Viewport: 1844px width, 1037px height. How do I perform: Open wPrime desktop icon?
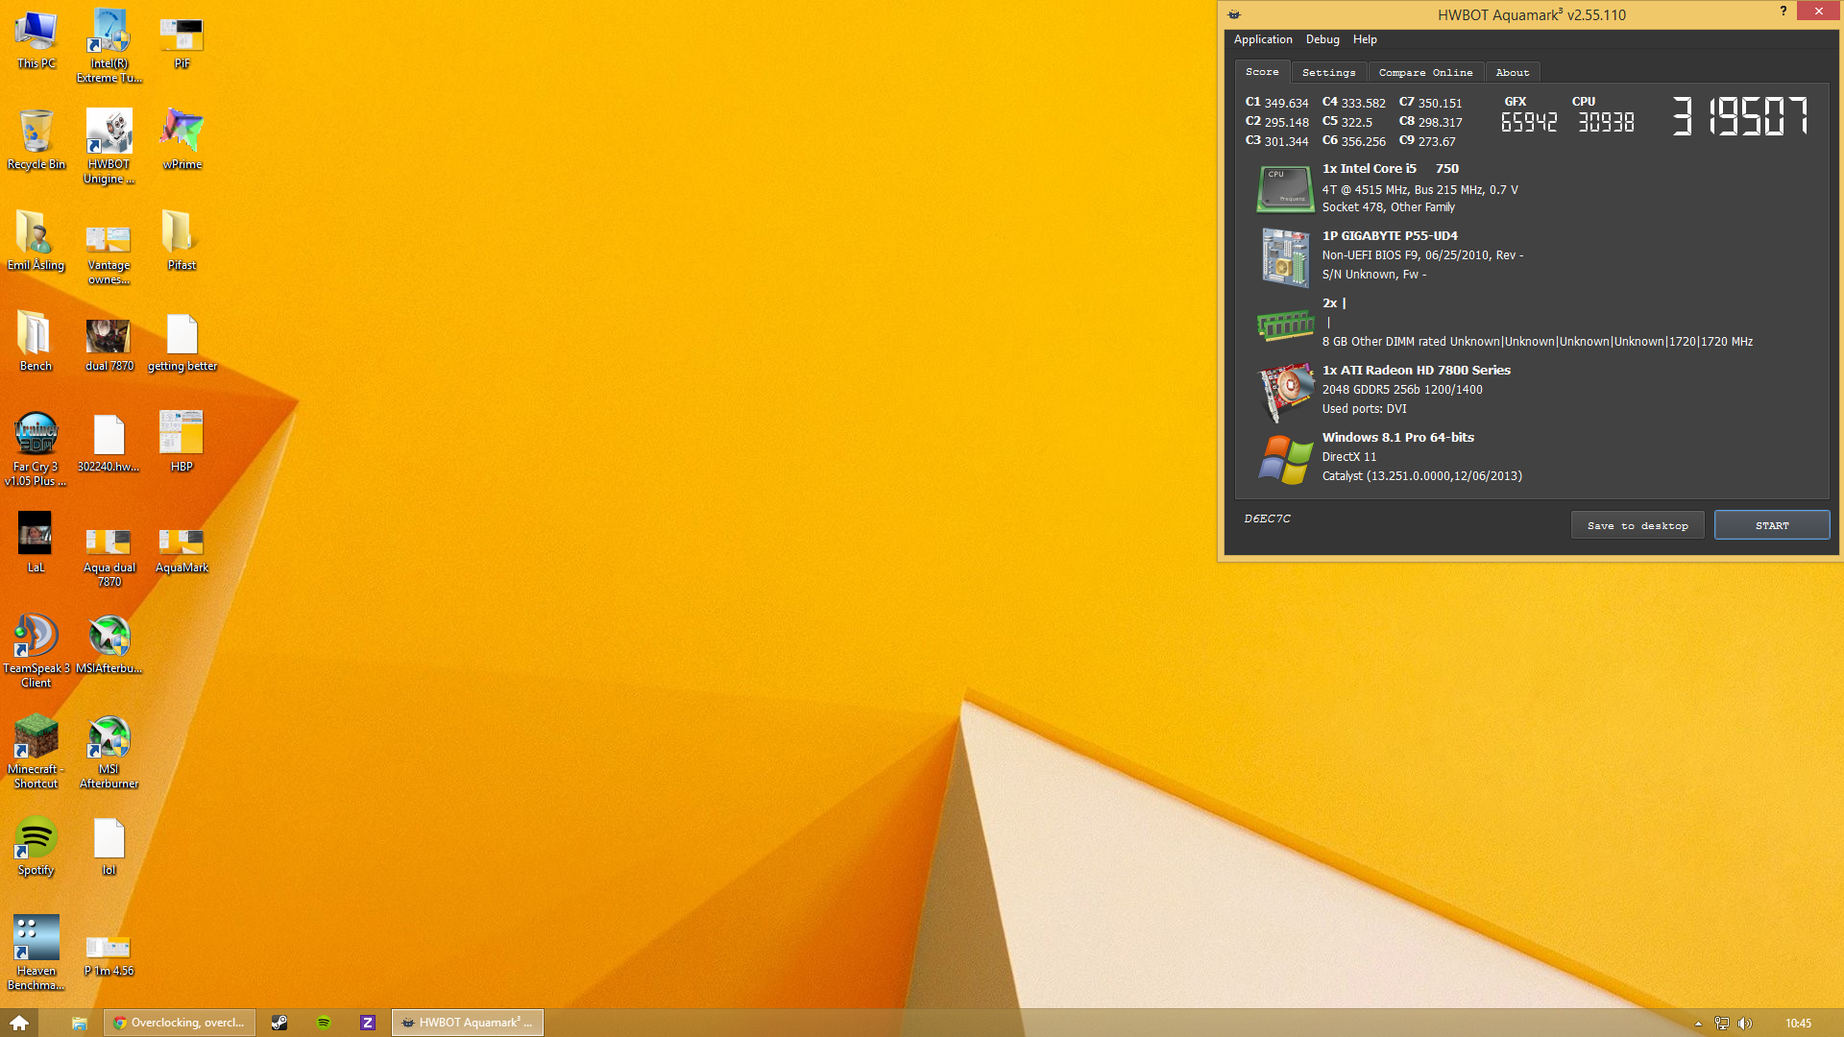[182, 140]
